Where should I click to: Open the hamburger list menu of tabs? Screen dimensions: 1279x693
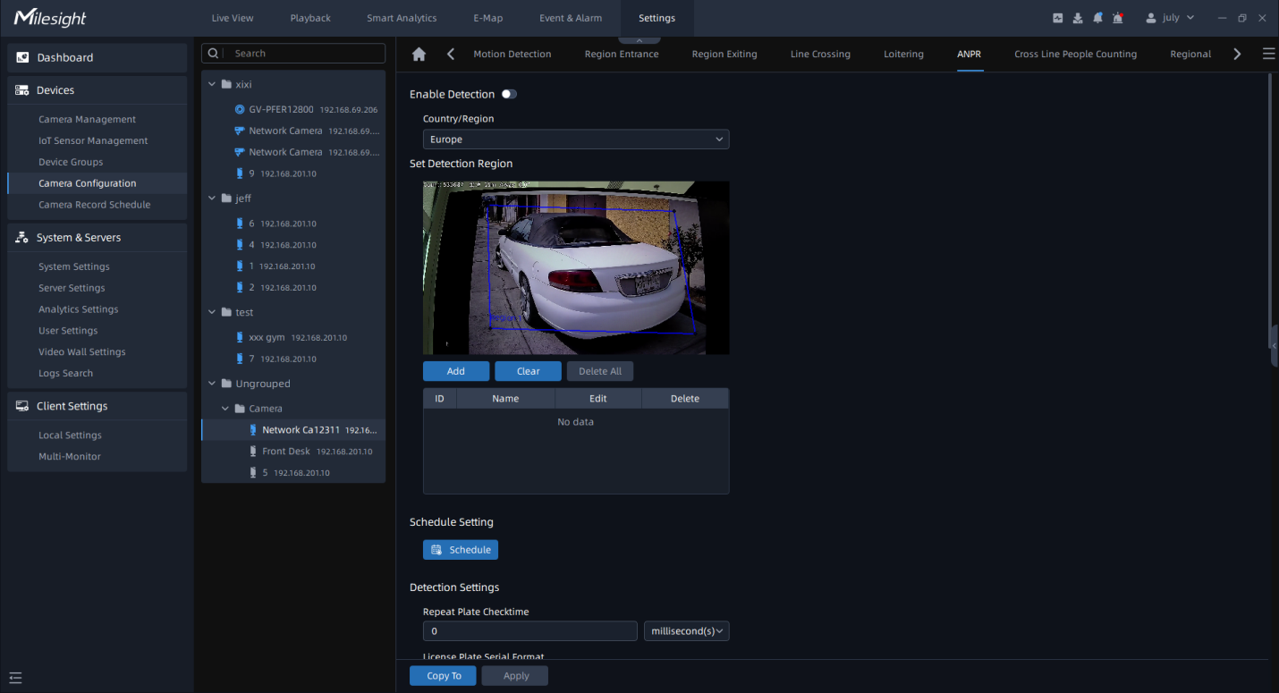click(1268, 54)
